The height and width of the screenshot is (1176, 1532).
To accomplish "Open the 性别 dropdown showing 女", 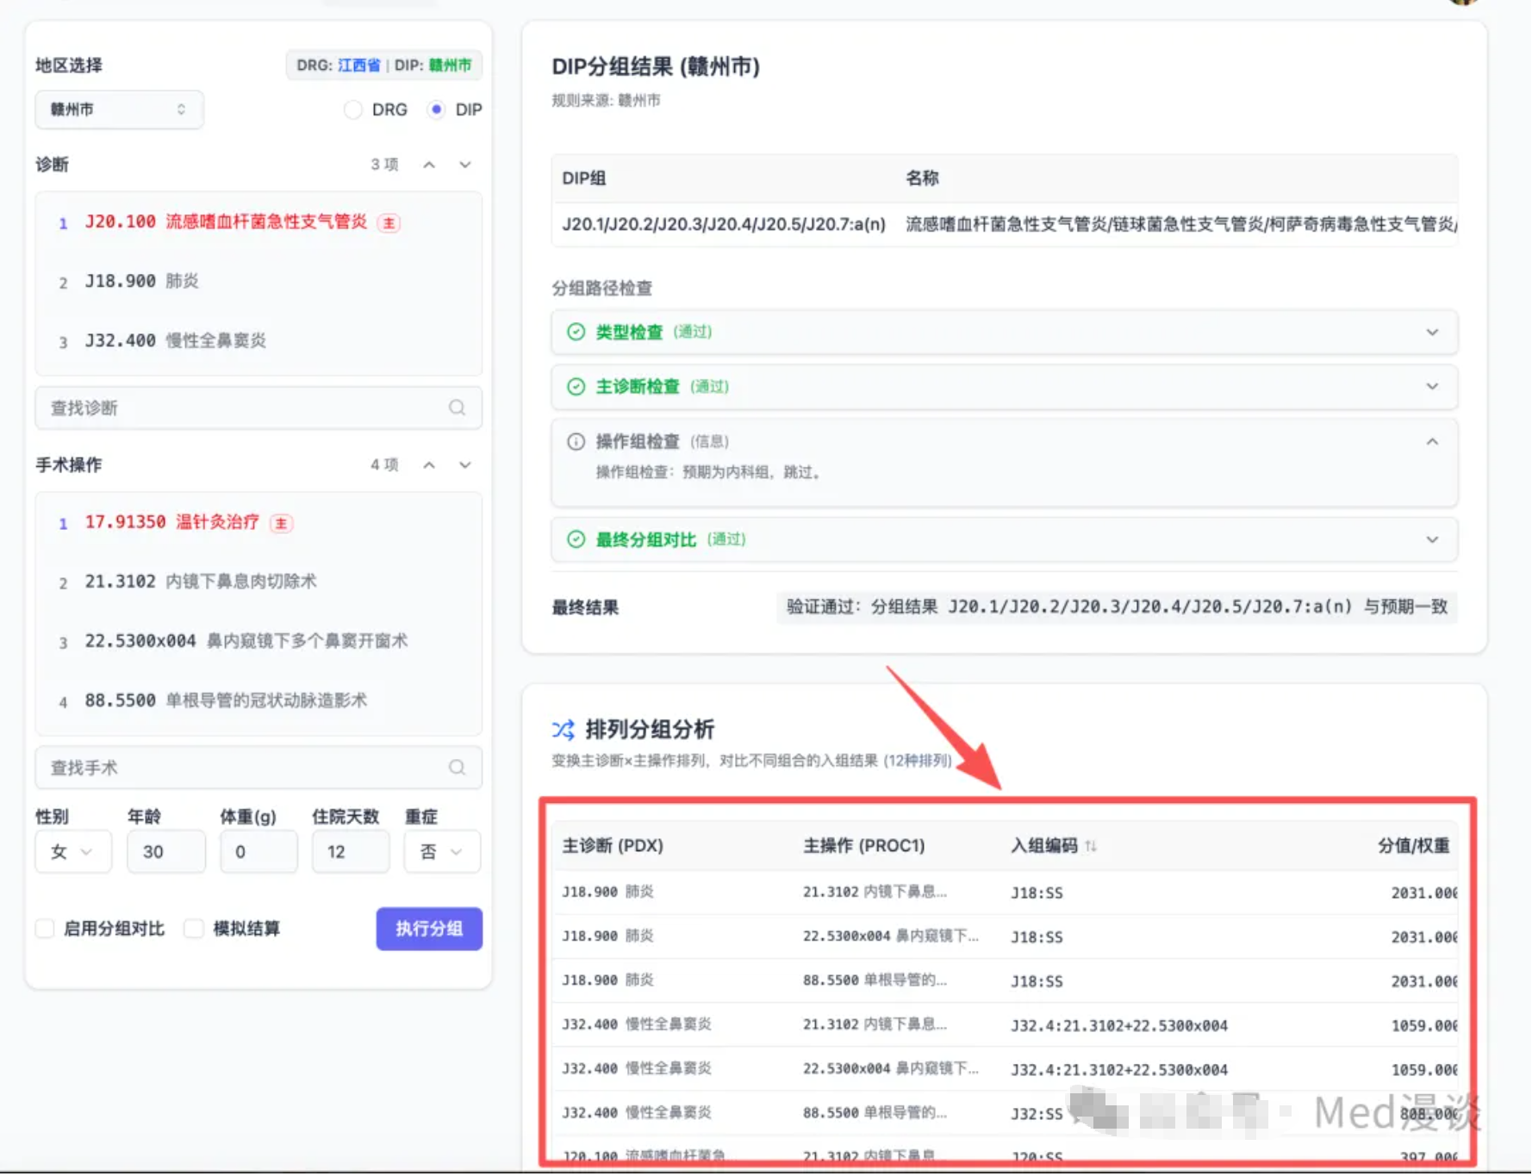I will pyautogui.click(x=72, y=852).
